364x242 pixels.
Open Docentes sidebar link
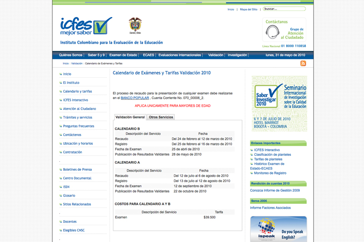click(70, 222)
